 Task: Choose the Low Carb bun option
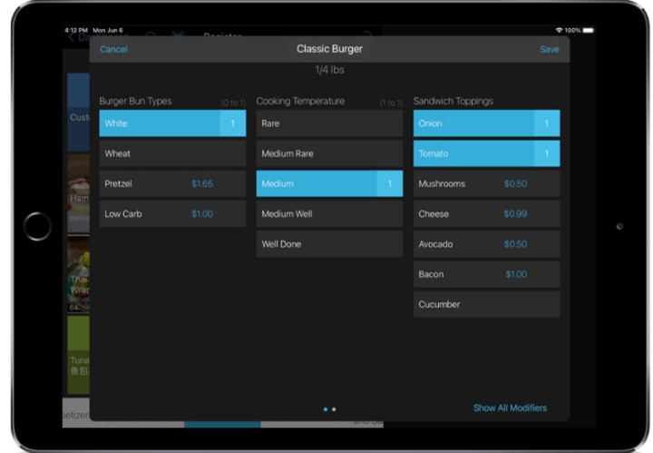tap(172, 213)
